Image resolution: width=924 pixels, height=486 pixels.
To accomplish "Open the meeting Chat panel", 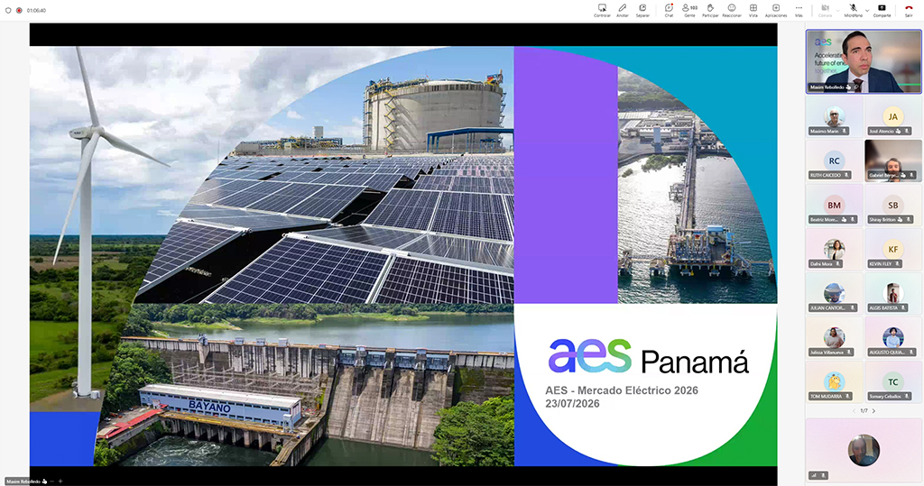I will click(x=669, y=10).
